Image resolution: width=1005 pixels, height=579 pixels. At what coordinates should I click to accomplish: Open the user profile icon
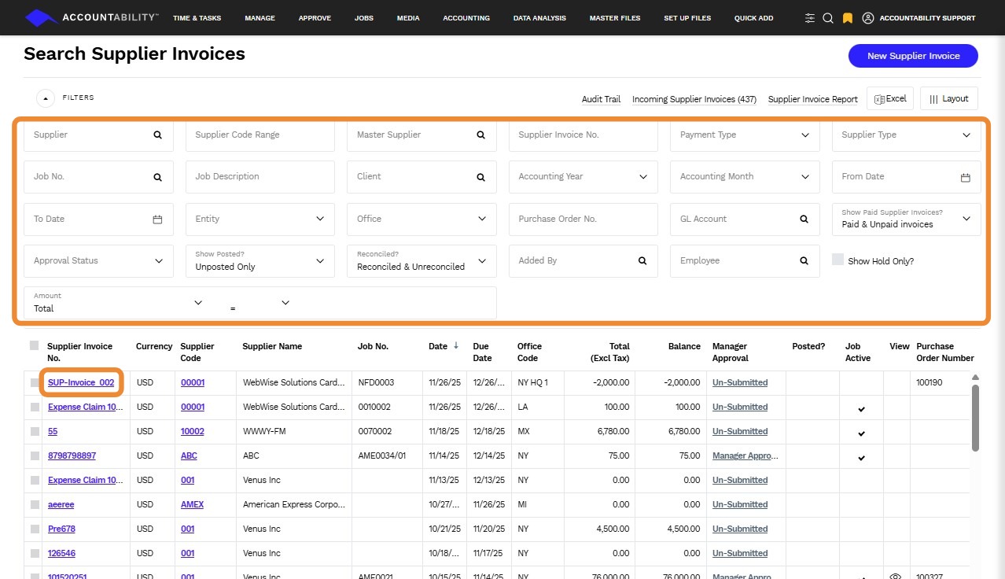point(868,18)
